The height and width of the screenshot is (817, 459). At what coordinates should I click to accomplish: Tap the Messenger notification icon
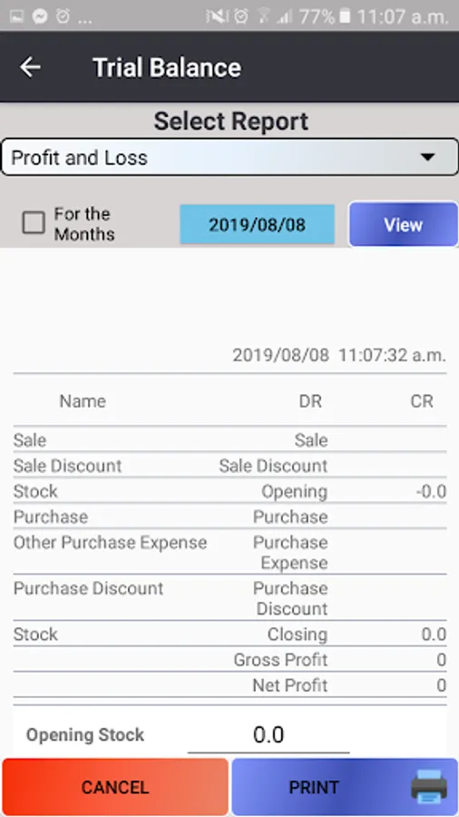pyautogui.click(x=40, y=16)
